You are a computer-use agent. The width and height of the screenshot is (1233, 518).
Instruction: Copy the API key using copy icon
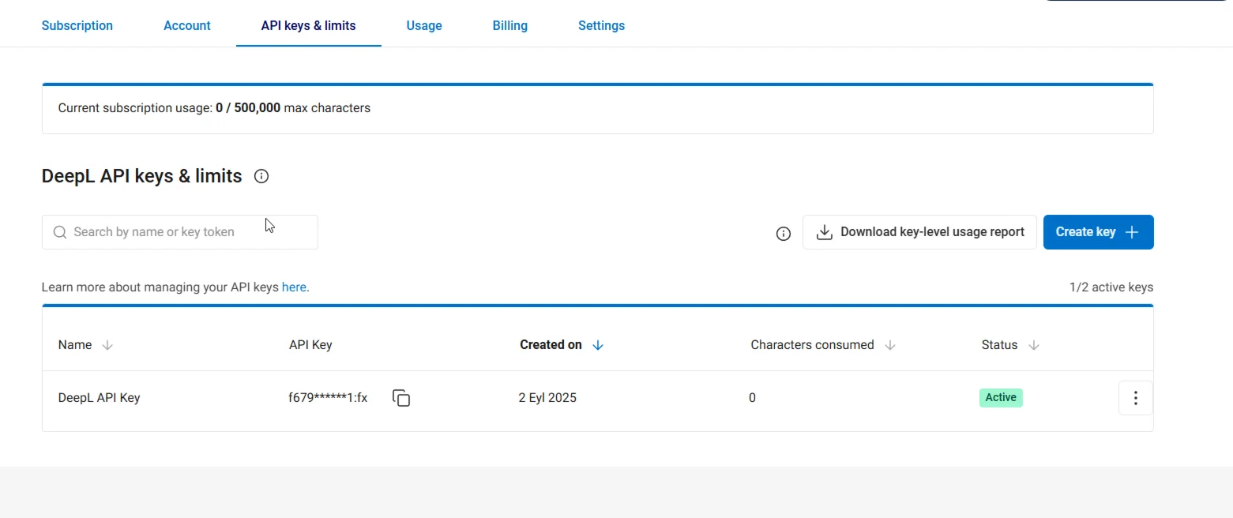click(401, 398)
